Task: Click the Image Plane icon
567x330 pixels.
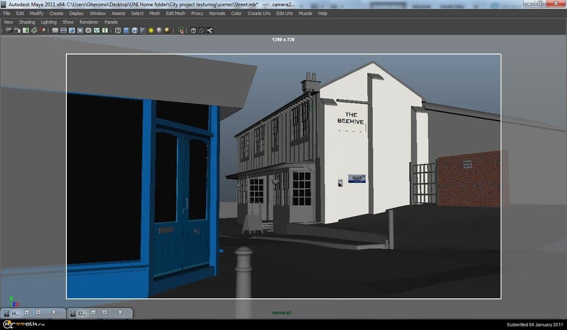Action: click(34, 31)
